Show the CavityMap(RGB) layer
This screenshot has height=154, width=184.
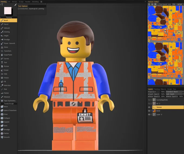tap(149, 100)
